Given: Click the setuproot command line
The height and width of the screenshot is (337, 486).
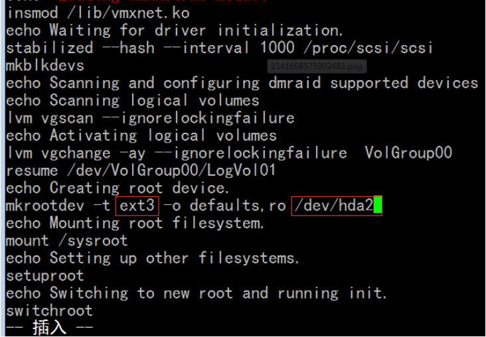Looking at the screenshot, I should coord(45,276).
